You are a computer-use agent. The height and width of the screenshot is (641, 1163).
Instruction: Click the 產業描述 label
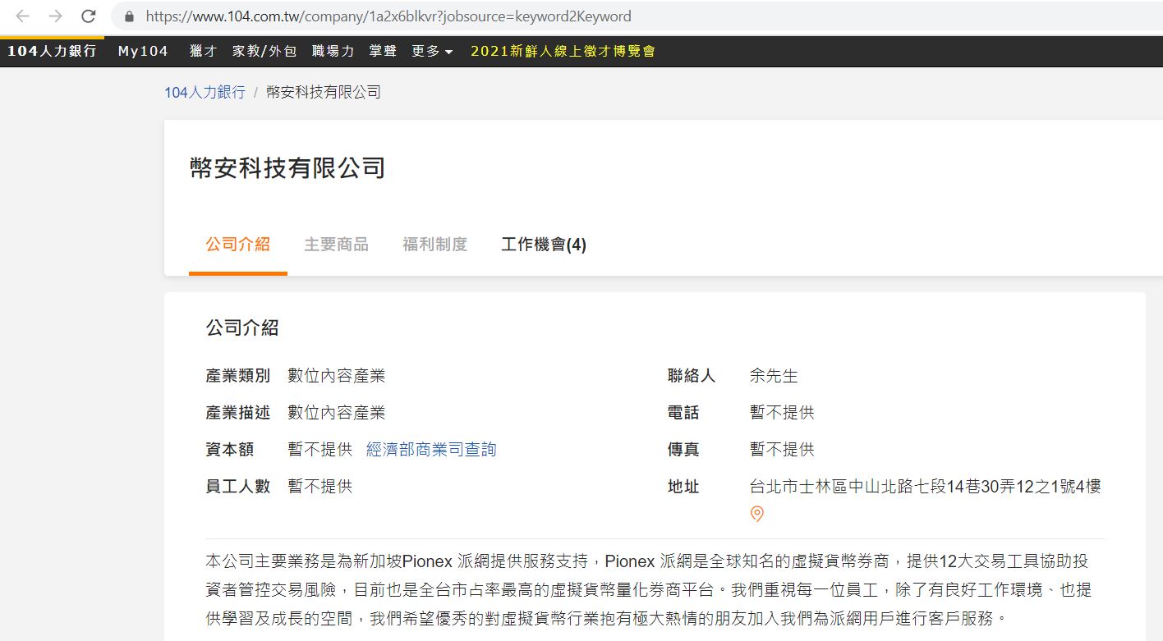[x=238, y=413]
